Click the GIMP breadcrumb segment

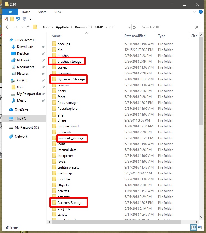point(99,27)
